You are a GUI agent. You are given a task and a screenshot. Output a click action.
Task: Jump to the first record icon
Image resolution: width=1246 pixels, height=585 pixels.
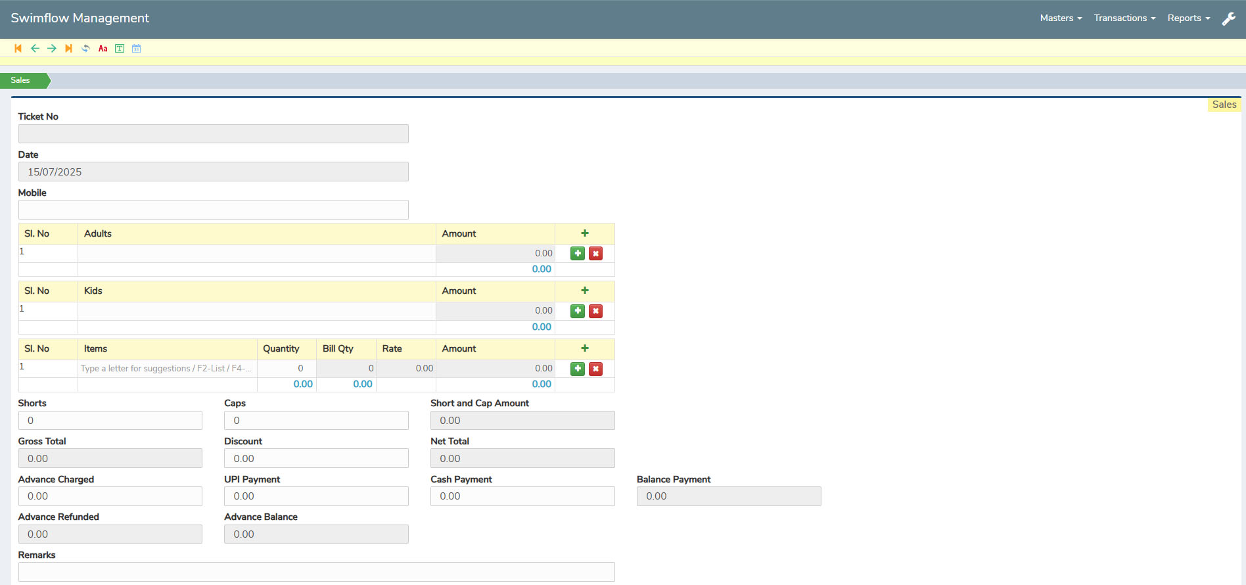point(18,49)
